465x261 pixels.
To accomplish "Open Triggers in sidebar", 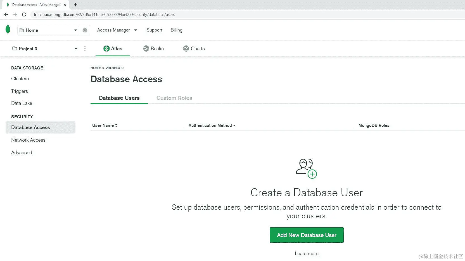I will pyautogui.click(x=20, y=91).
